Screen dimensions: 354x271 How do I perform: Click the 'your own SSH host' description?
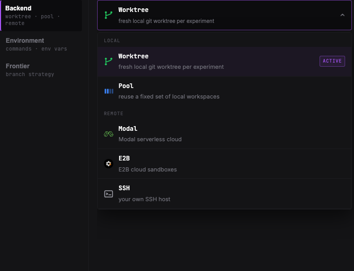coord(144,199)
